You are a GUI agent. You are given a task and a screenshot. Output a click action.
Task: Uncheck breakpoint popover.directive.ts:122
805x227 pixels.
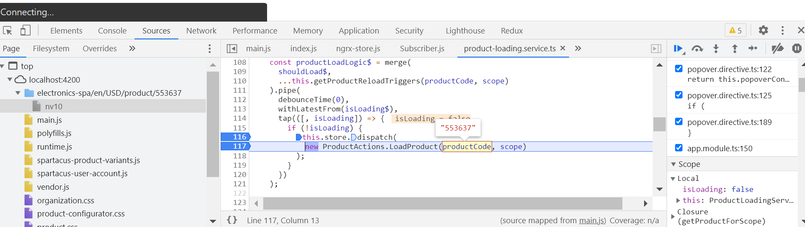678,69
